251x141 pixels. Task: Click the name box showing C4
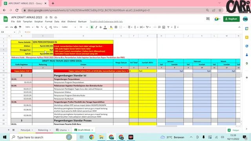pyautogui.click(x=8, y=32)
